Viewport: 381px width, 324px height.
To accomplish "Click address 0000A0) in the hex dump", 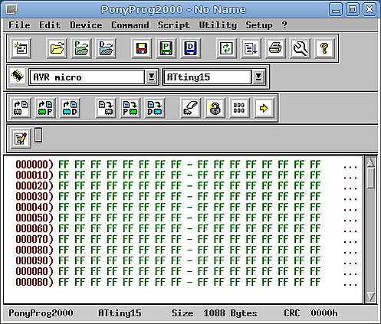I will (x=34, y=271).
